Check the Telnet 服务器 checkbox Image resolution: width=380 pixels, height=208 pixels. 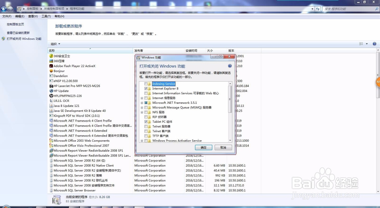[x=146, y=126]
